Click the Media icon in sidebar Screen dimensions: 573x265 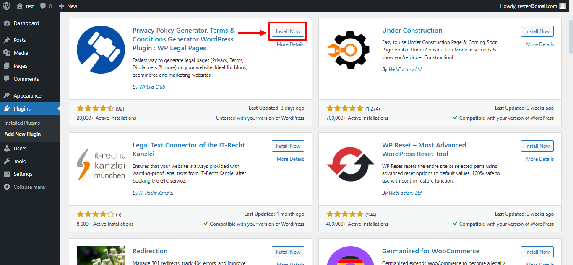point(7,53)
